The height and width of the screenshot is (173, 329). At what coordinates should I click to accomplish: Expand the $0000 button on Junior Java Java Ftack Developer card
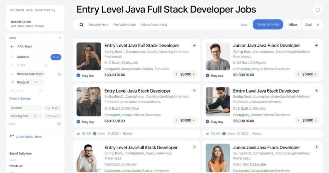pos(307,74)
